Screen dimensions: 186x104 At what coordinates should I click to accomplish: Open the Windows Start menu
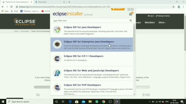tap(3, 101)
